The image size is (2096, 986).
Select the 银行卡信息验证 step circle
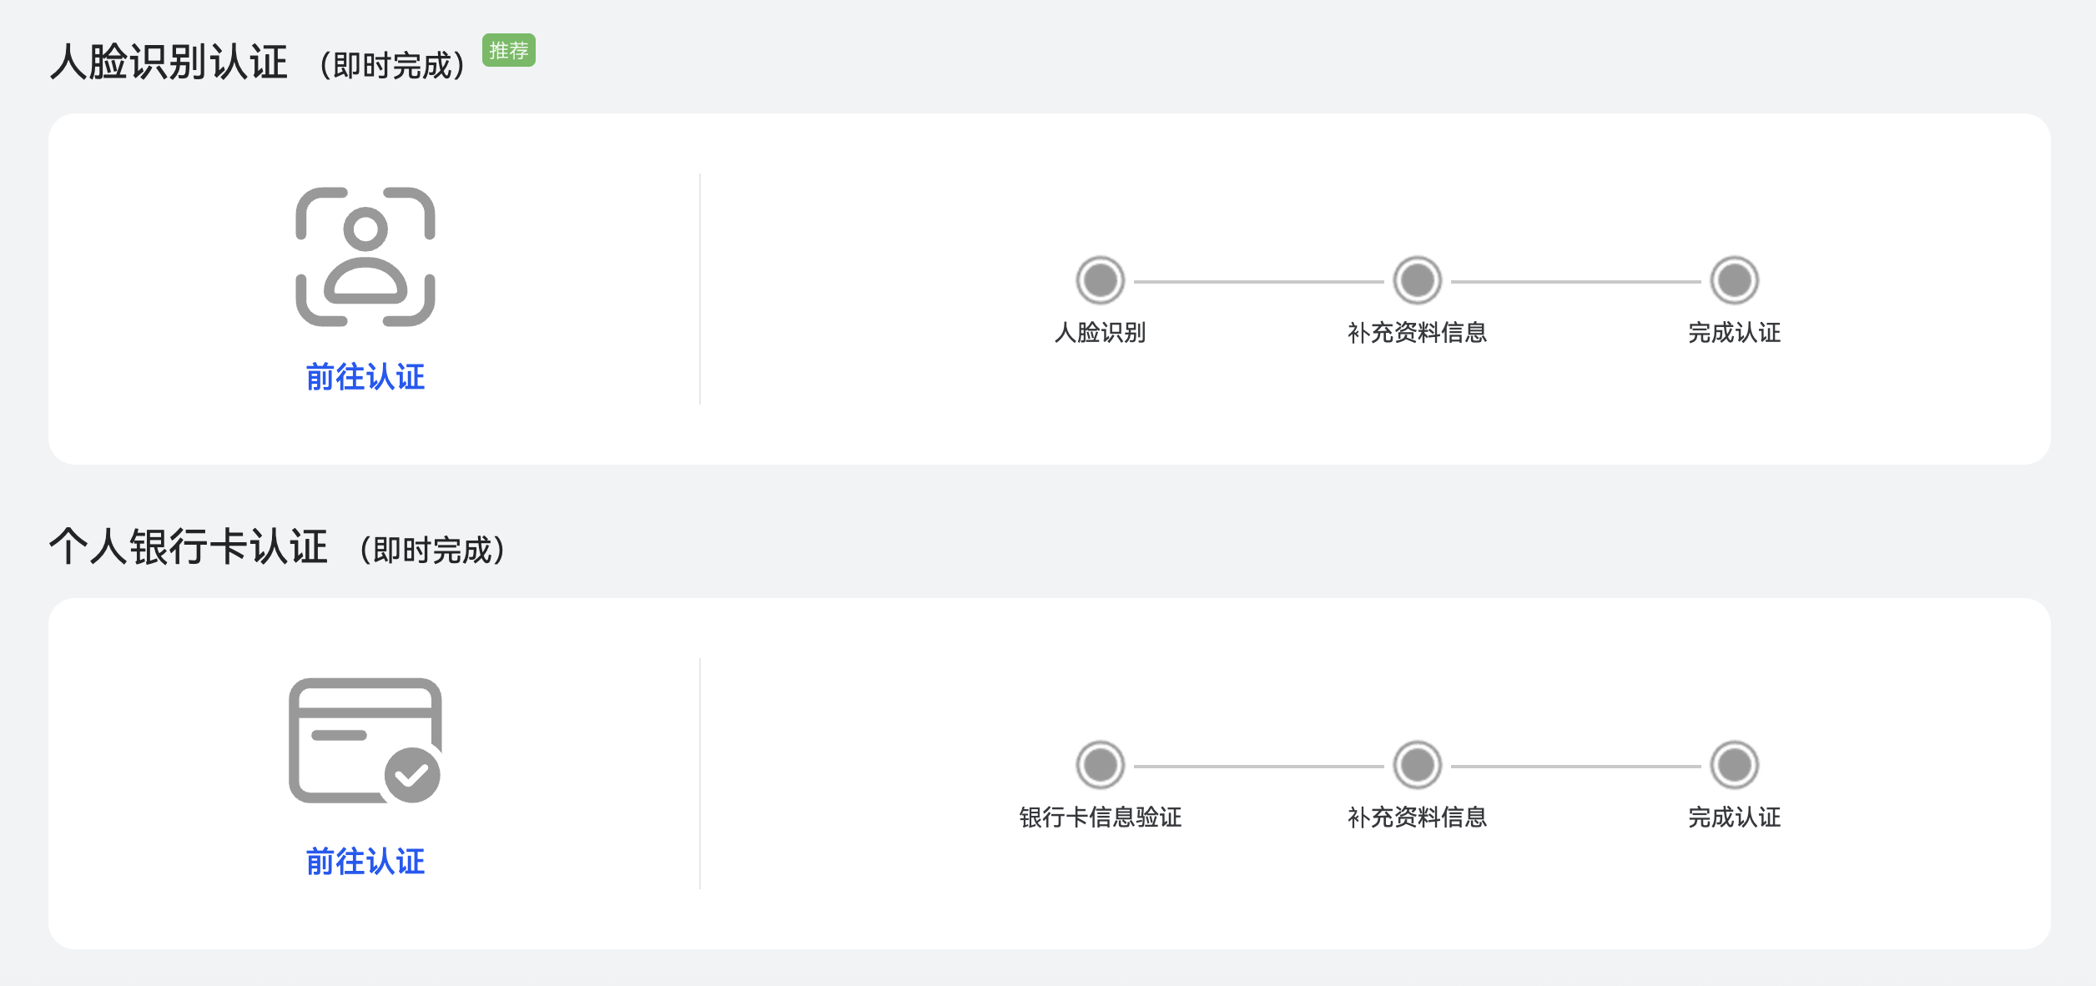[x=1103, y=765]
